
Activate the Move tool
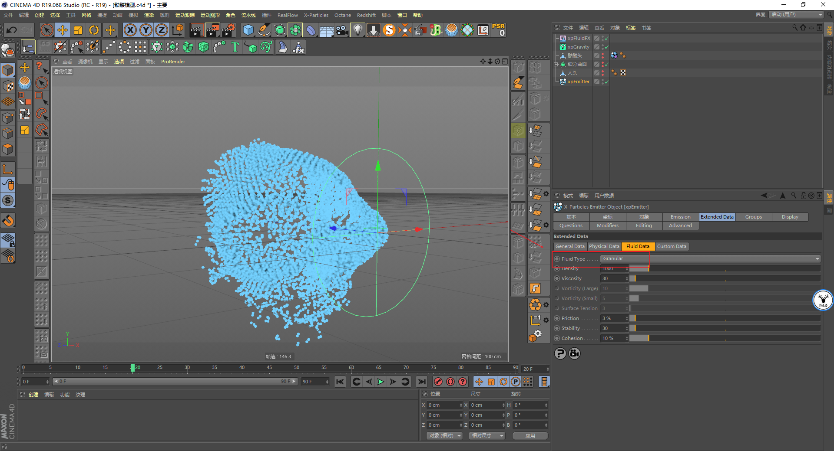63,30
